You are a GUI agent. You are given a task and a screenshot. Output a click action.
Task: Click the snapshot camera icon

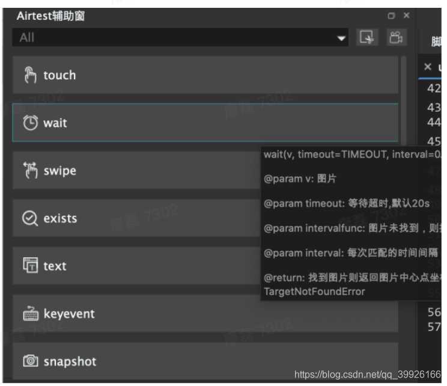31,361
